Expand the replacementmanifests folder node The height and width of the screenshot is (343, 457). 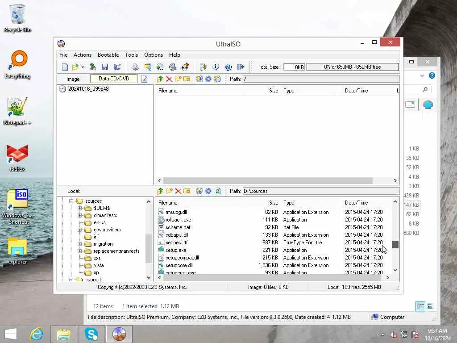(x=79, y=251)
